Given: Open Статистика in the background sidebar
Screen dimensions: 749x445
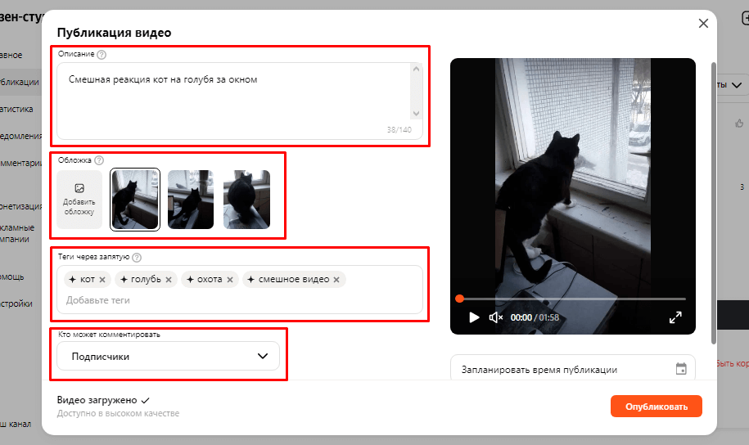Looking at the screenshot, I should 16,109.
